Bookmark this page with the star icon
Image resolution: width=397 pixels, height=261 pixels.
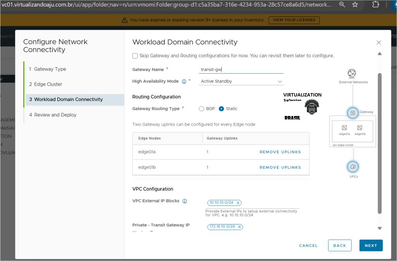355,5
